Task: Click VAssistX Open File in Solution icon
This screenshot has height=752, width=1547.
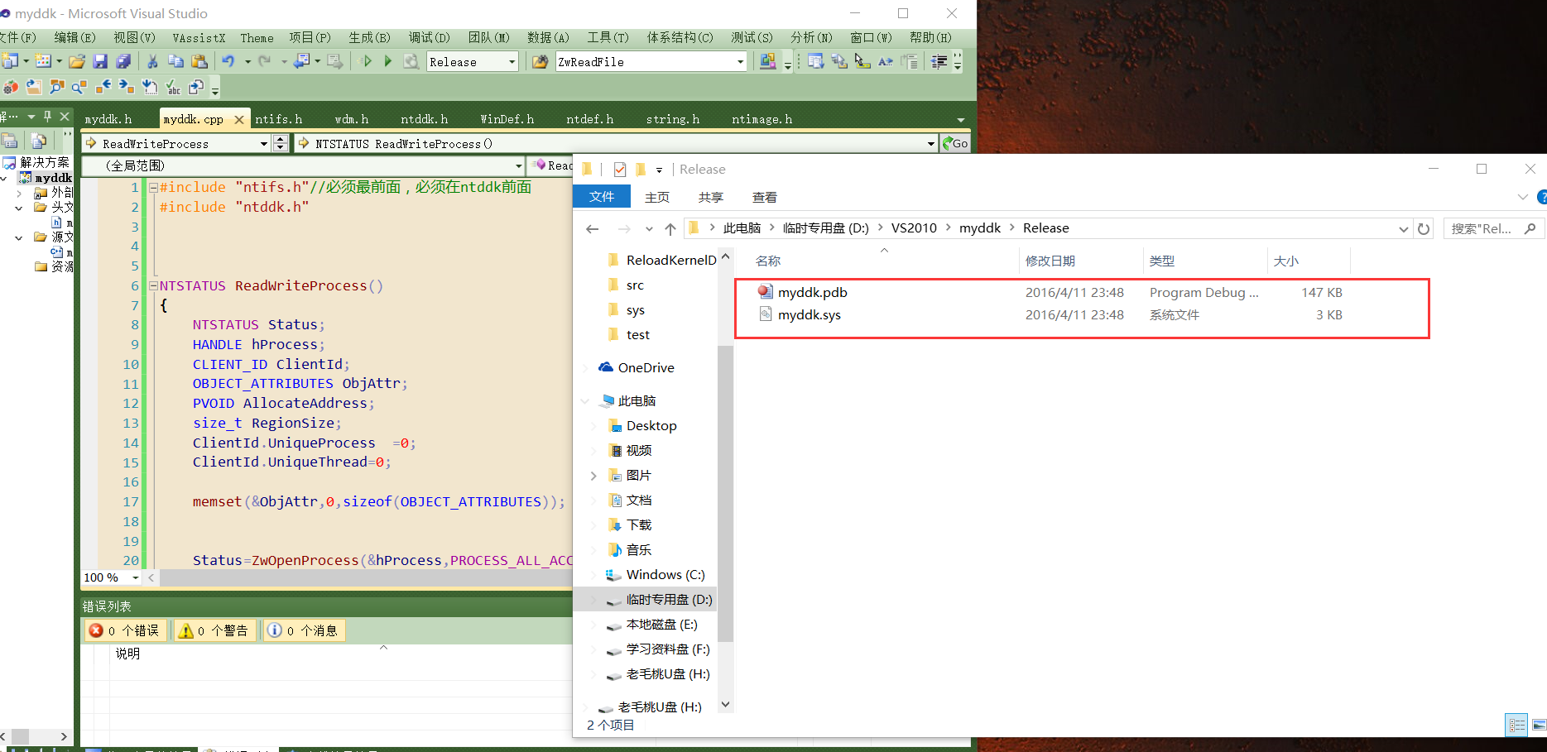Action: click(x=34, y=86)
